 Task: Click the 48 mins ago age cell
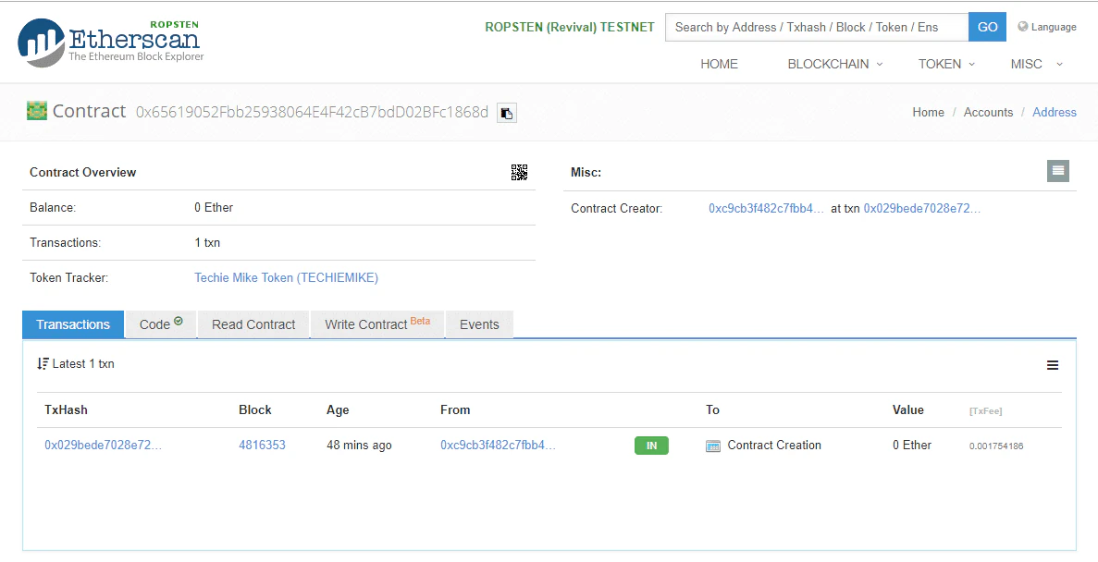point(359,446)
